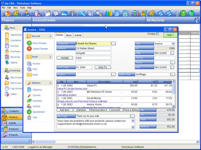Click the main window horizontal scrollbar thumb
201x150 pixels.
(46, 142)
